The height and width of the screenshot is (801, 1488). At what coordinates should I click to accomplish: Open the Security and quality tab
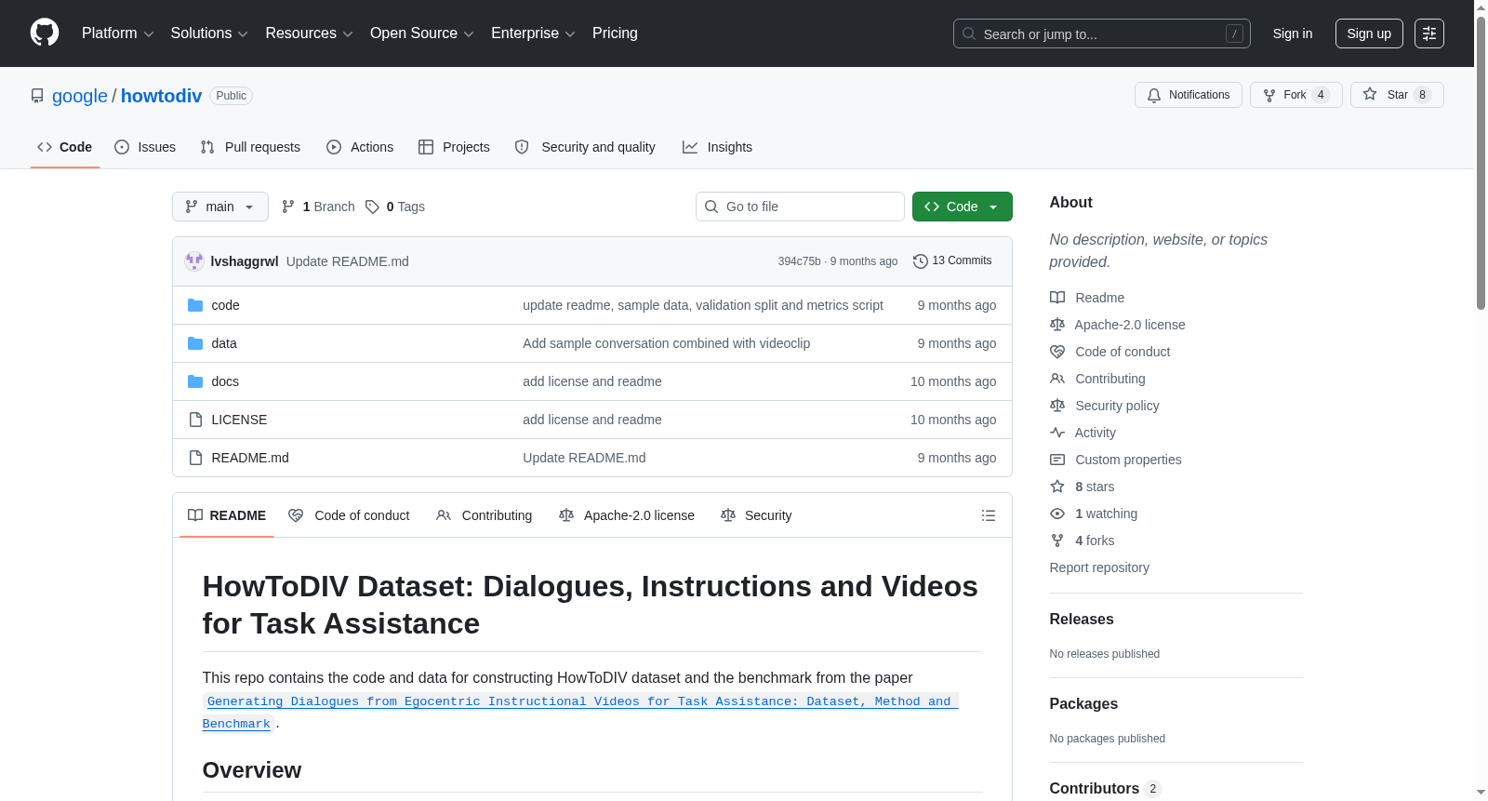coord(585,147)
